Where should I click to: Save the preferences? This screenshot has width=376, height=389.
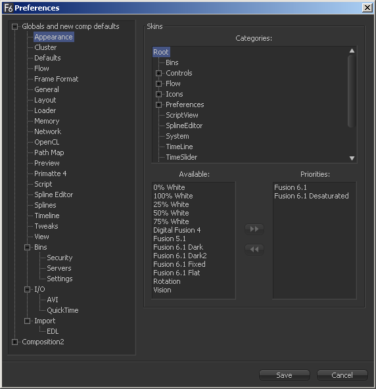click(x=285, y=375)
